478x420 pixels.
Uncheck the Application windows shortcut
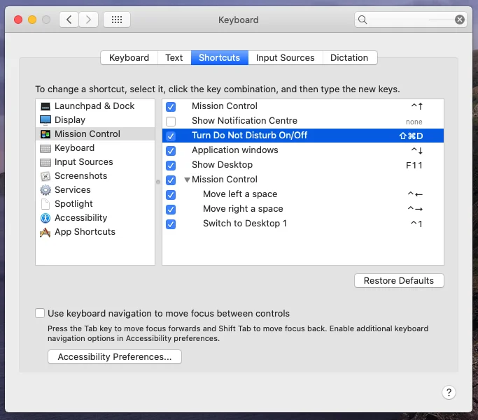[x=171, y=151]
